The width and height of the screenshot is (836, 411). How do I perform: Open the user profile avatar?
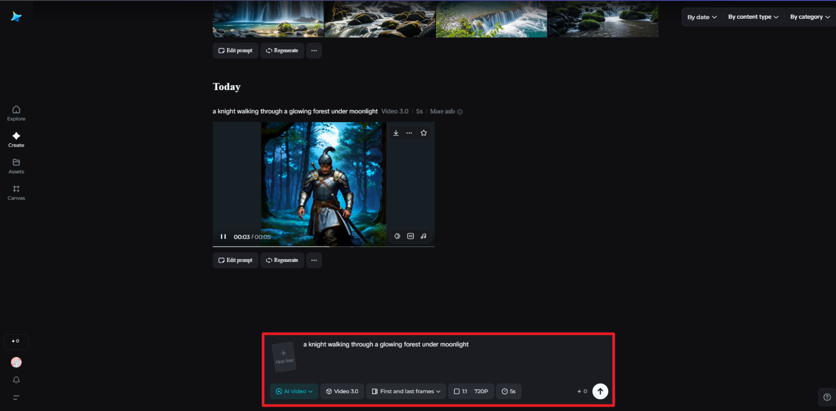coord(16,362)
